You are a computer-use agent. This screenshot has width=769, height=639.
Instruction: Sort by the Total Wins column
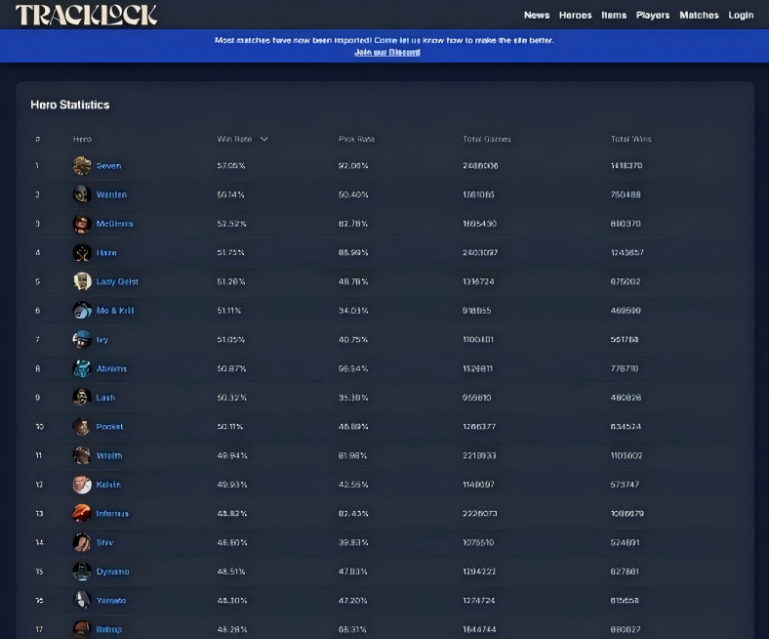point(631,139)
